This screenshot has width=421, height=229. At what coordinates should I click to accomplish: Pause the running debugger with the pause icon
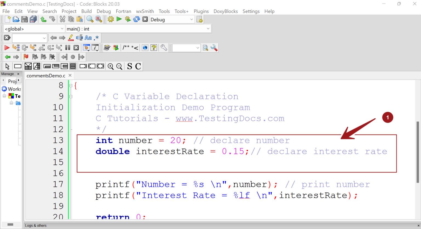coord(67,48)
